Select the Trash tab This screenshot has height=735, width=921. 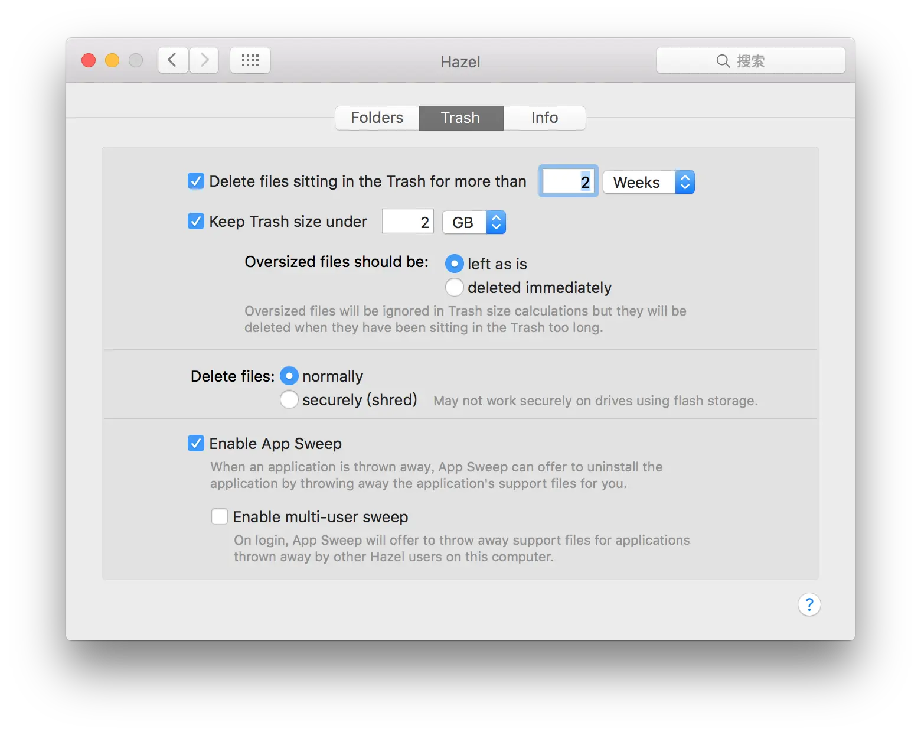[x=461, y=118]
